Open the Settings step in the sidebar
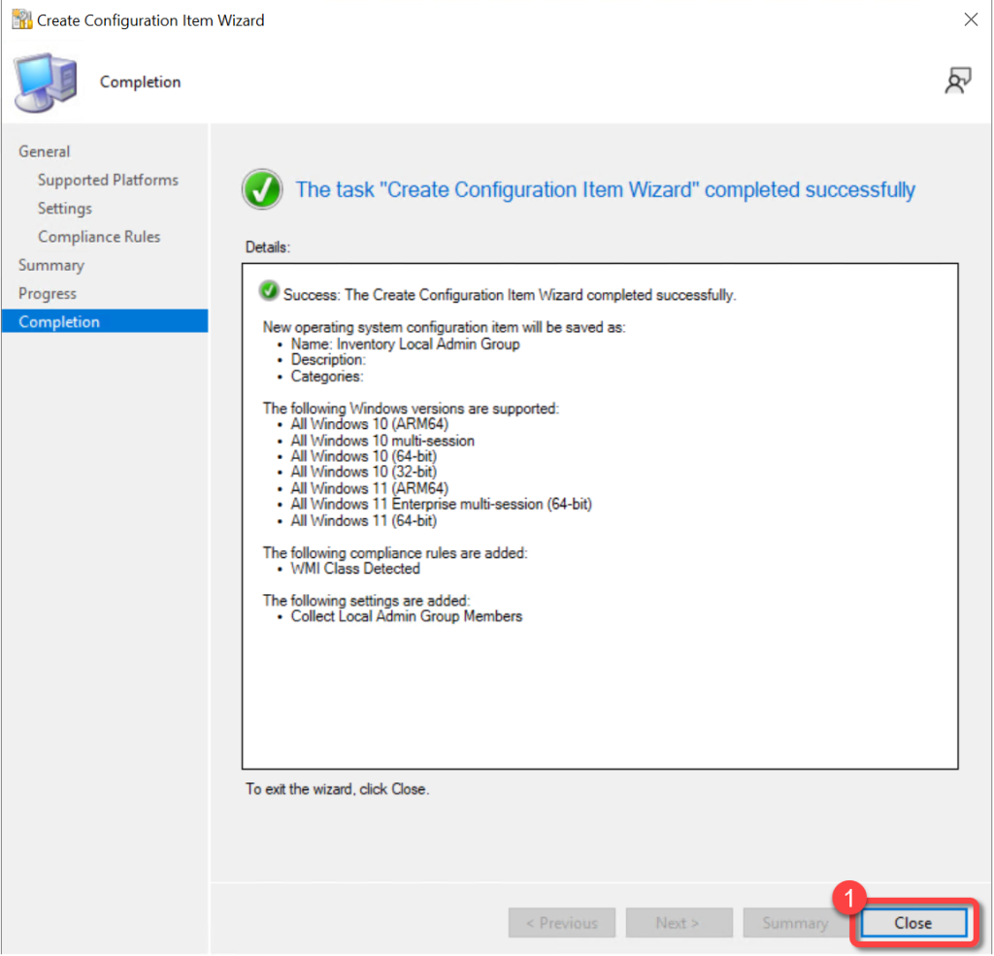 click(x=65, y=208)
